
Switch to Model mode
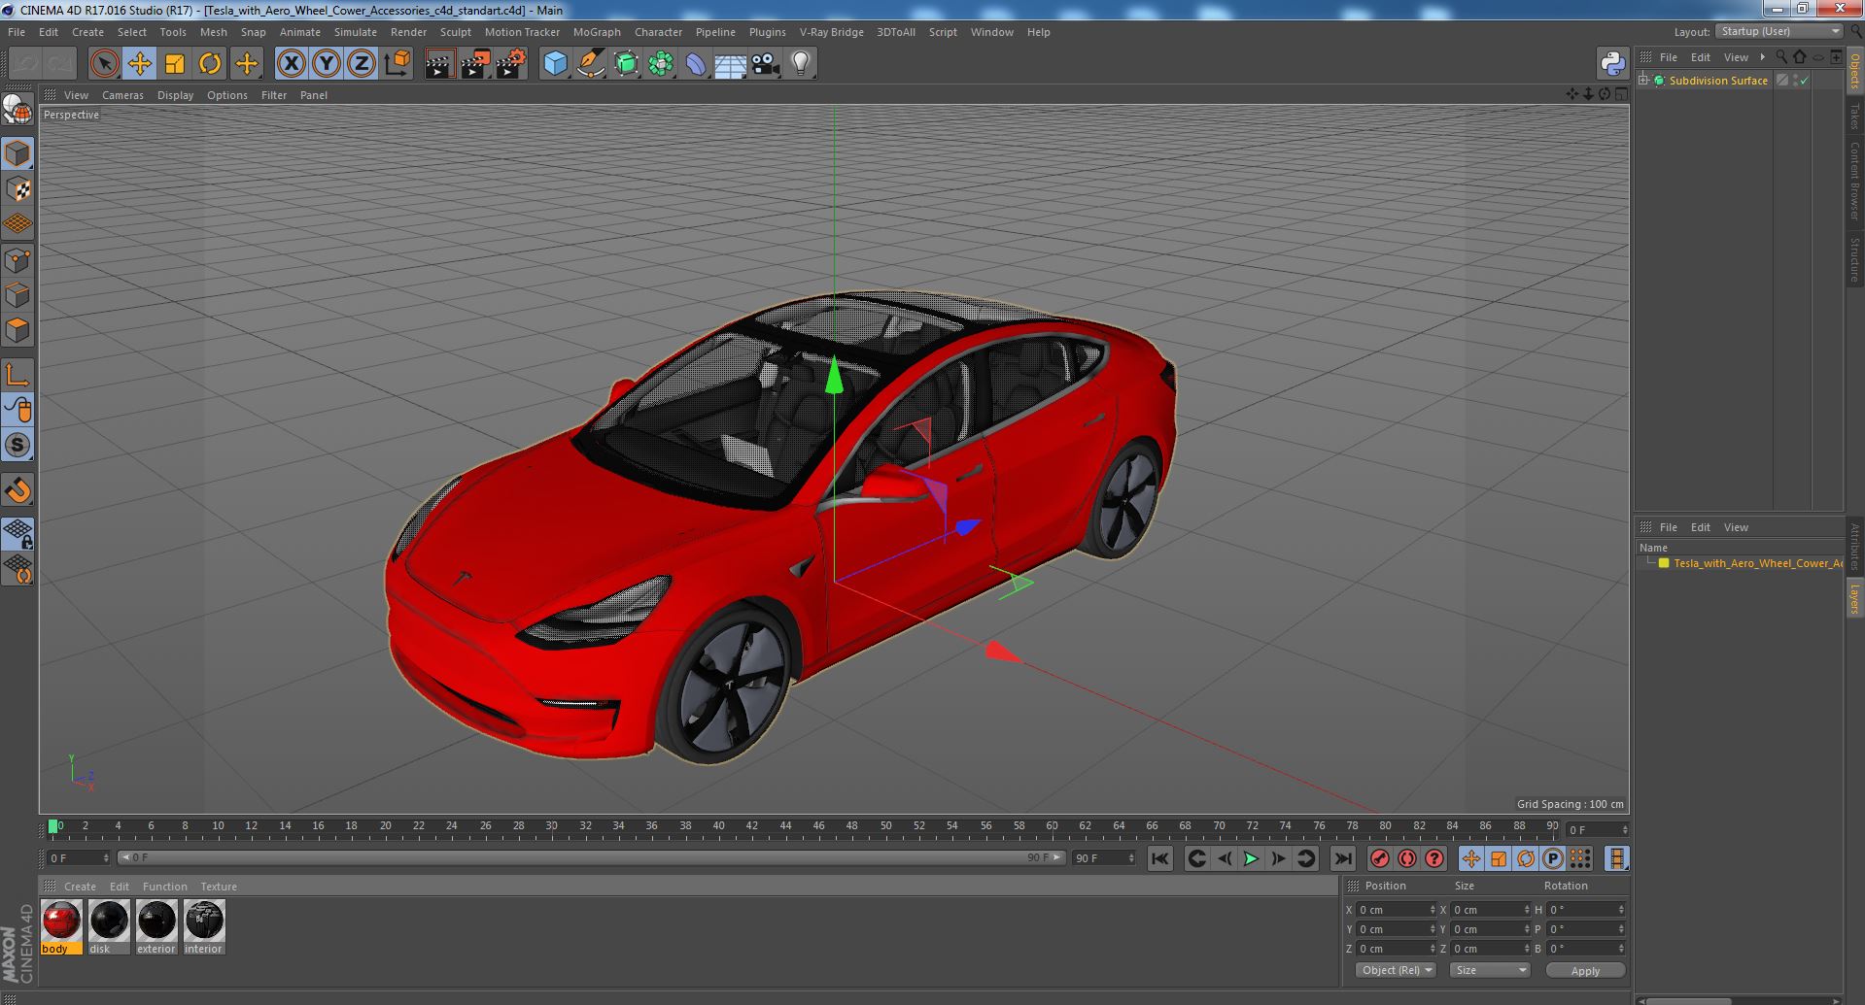point(17,153)
